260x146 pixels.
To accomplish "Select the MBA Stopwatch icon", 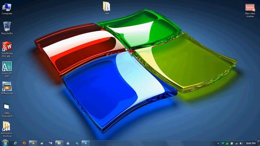I will pos(7,109).
